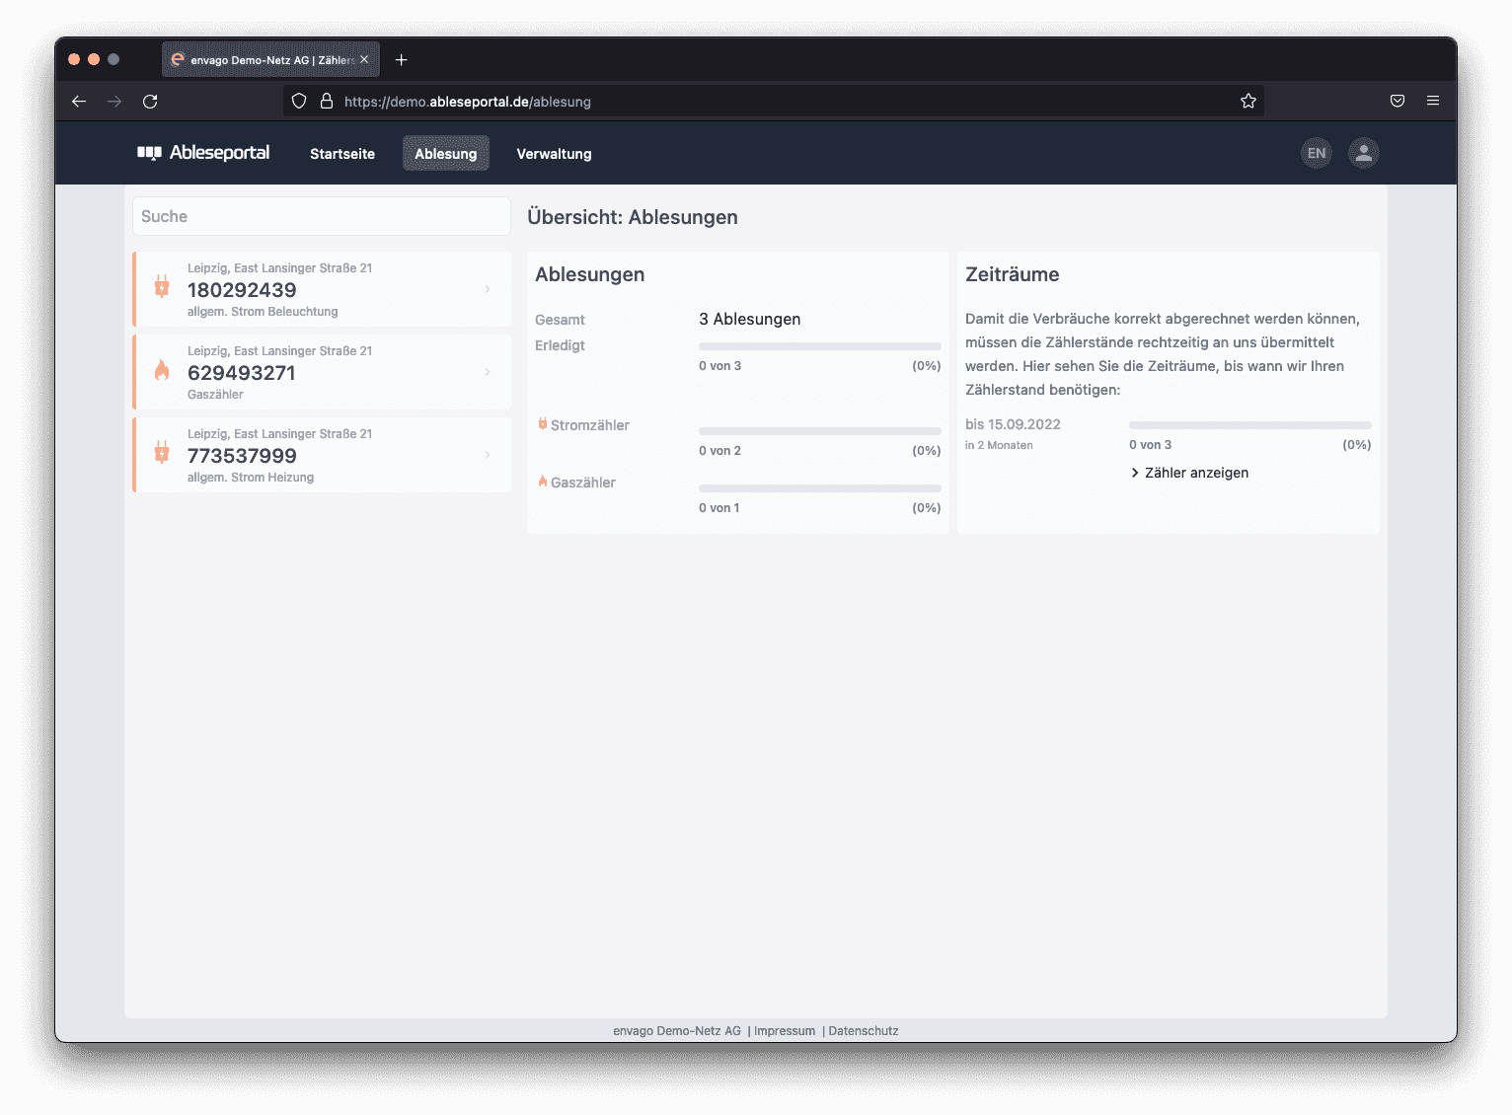Image resolution: width=1512 pixels, height=1115 pixels.
Task: Click the Stromzähler label
Action: tap(590, 425)
